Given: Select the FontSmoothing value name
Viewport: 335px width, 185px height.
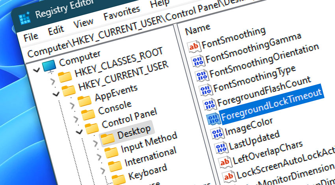Looking at the screenshot, I should pyautogui.click(x=234, y=38).
